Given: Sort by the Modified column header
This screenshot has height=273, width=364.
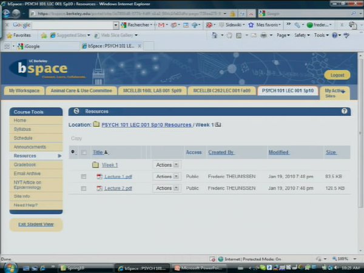Looking at the screenshot, I should point(278,152).
